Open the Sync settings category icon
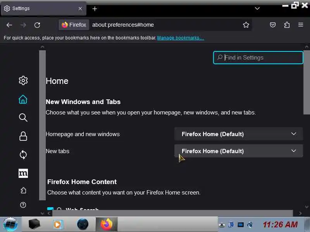 coord(23,155)
